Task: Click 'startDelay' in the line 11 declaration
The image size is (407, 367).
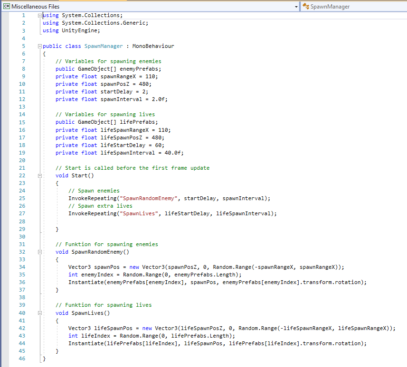Action: [116, 92]
